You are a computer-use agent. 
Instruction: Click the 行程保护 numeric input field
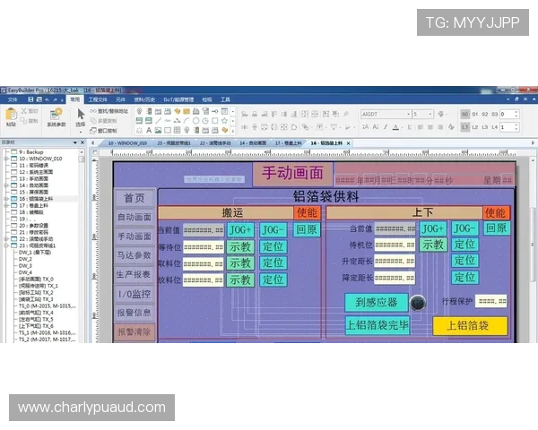click(x=491, y=301)
